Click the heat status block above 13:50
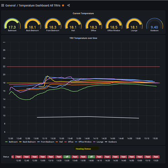The height and width of the screenshot is (168, 168). [83, 157]
